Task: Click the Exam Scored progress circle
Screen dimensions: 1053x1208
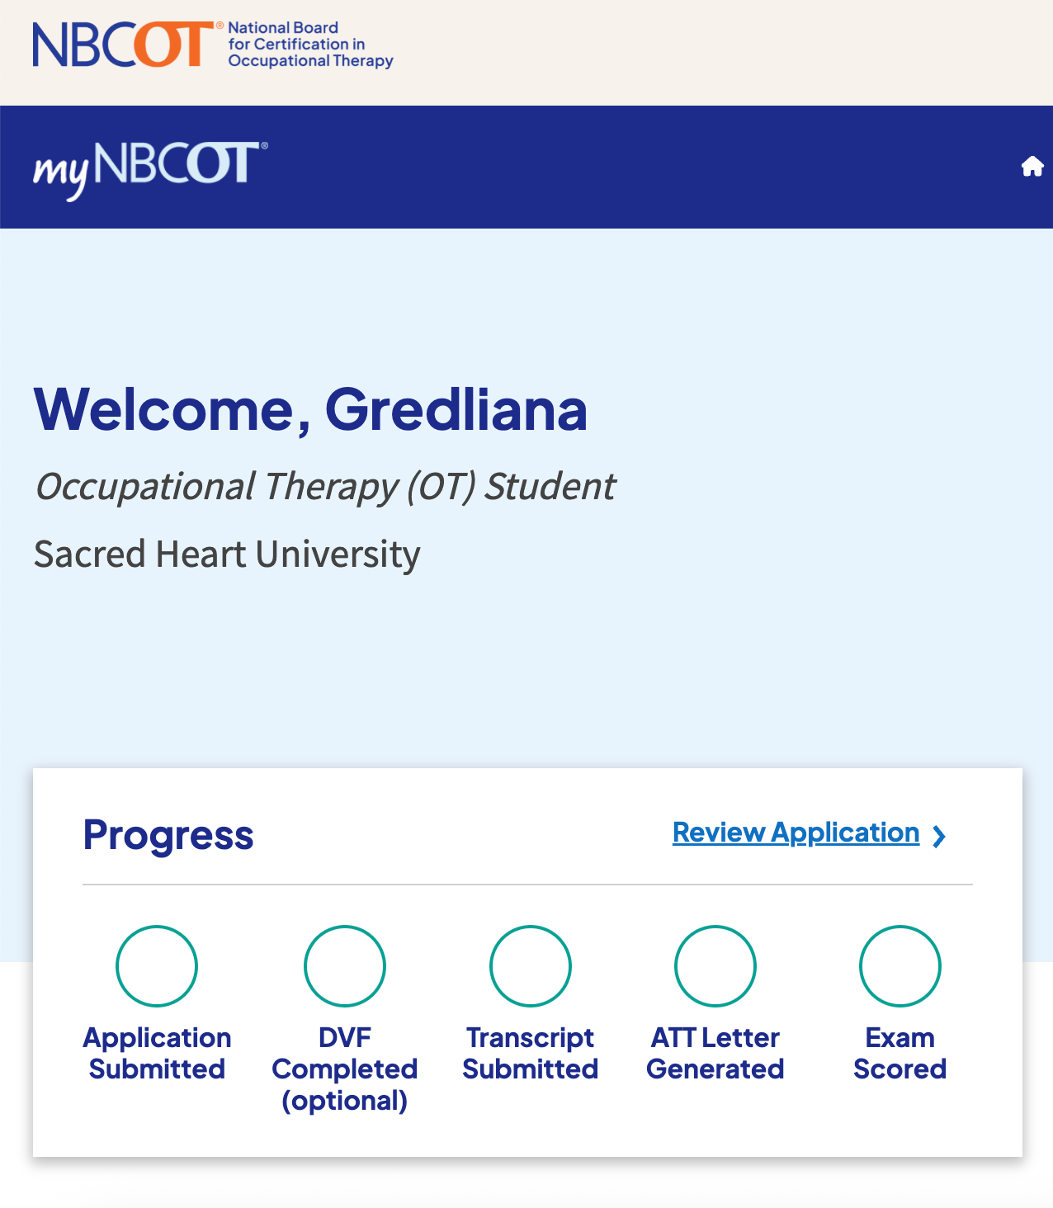Action: click(900, 966)
